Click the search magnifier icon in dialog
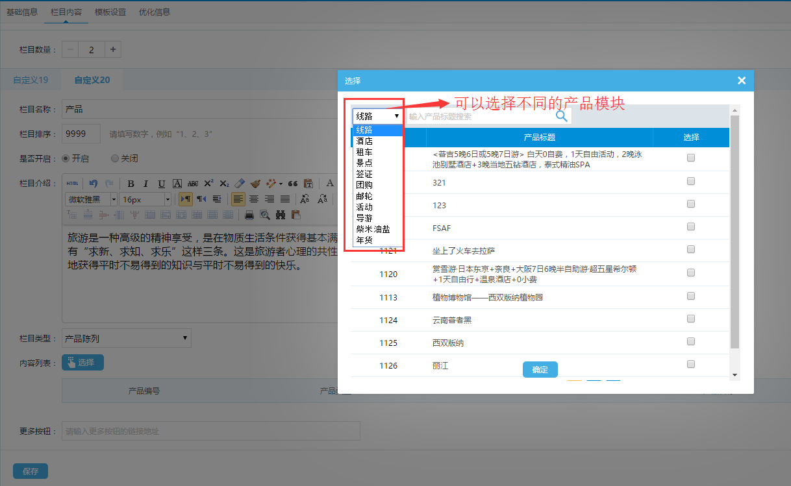Screen dimensions: 791x486 tap(562, 116)
